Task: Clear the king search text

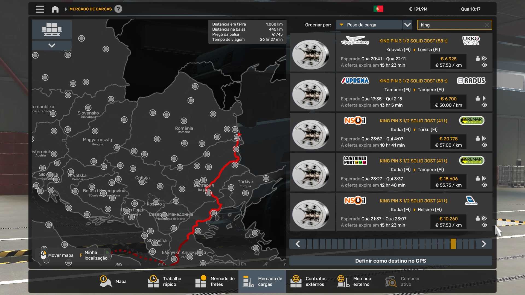Action: [x=486, y=25]
